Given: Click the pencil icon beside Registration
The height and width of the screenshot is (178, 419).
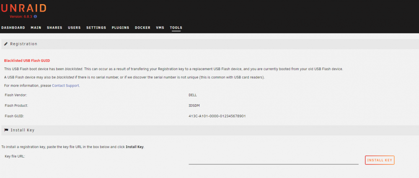Looking at the screenshot, I should tap(6, 44).
